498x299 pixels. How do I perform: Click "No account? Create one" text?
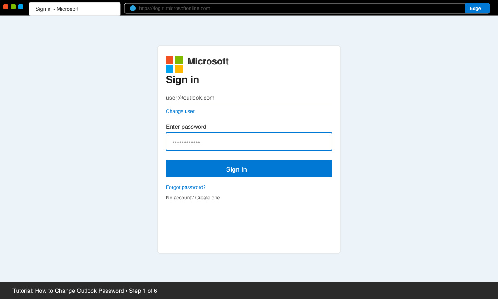(193, 198)
